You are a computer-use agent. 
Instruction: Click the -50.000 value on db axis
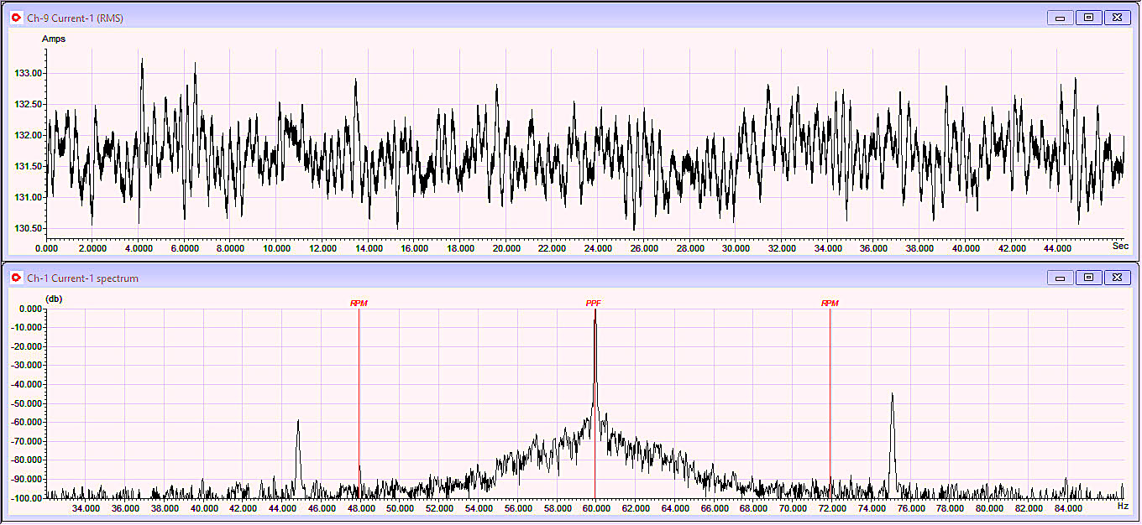pos(27,403)
